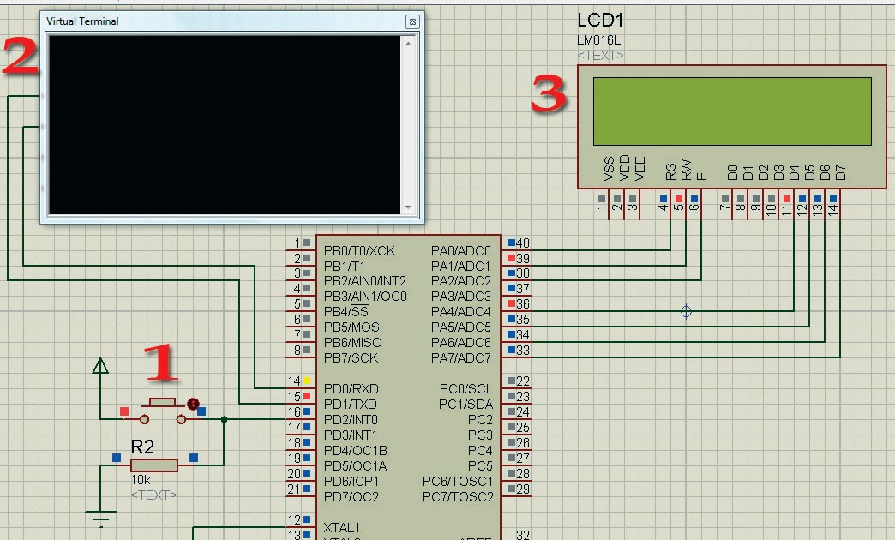Click the Virtual Terminal scrollbar down arrow

(408, 207)
